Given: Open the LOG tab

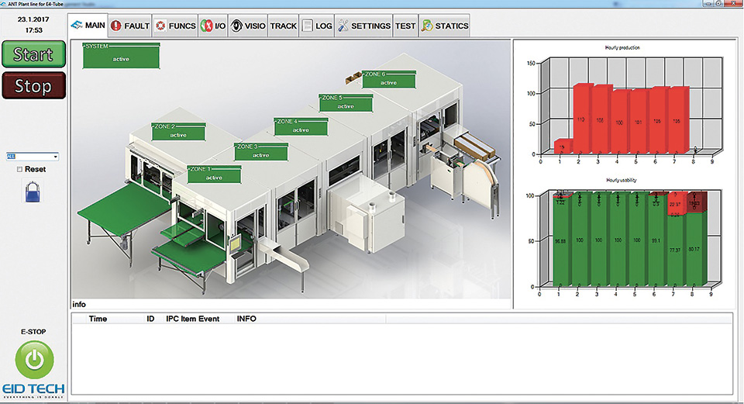Looking at the screenshot, I should coord(316,26).
